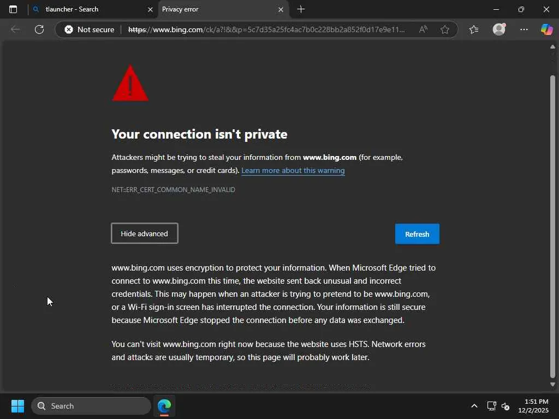Collapse details with Hide advanced
This screenshot has width=559, height=419.
pos(145,234)
